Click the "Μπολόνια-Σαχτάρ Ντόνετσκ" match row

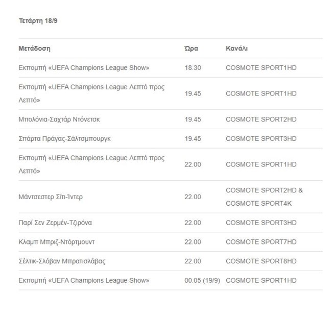pyautogui.click(x=59, y=119)
